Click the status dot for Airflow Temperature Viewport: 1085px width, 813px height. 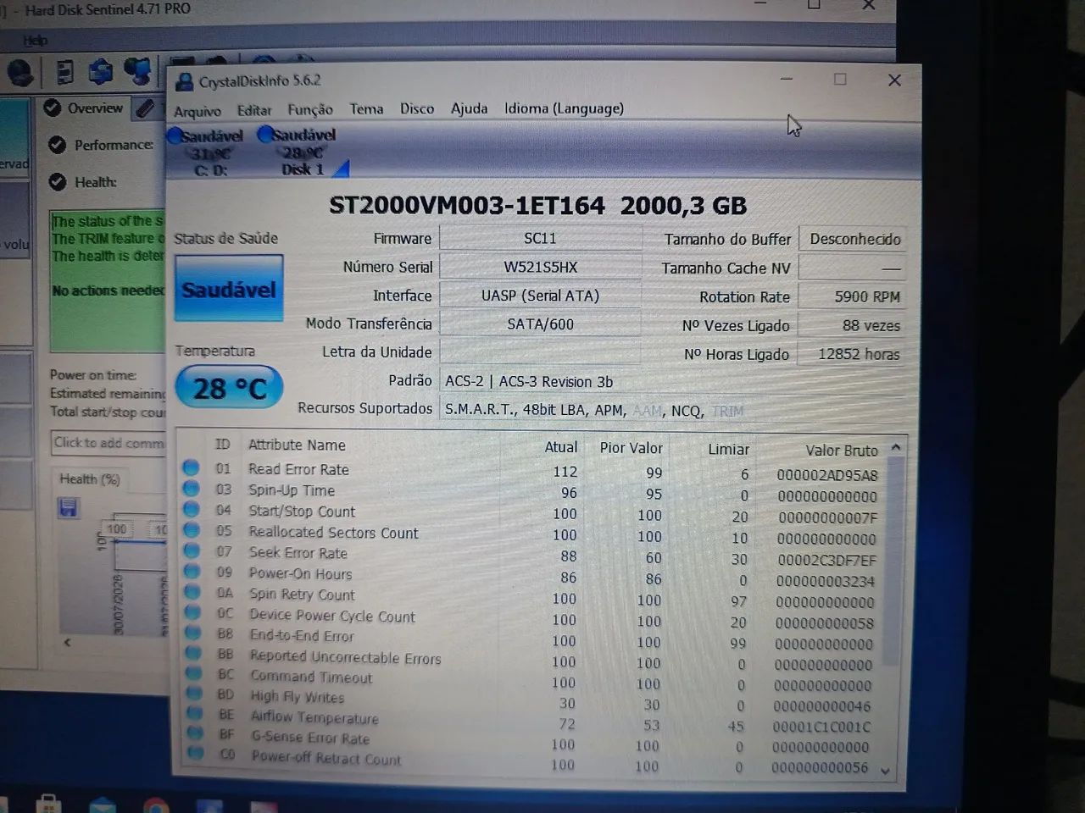point(195,713)
